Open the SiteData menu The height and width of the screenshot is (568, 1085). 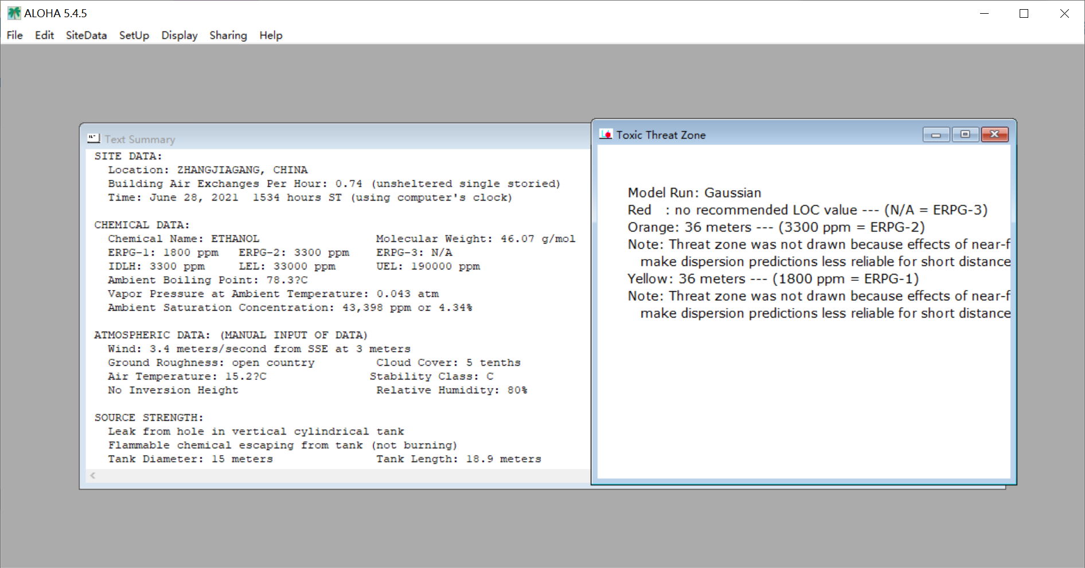[x=86, y=36]
